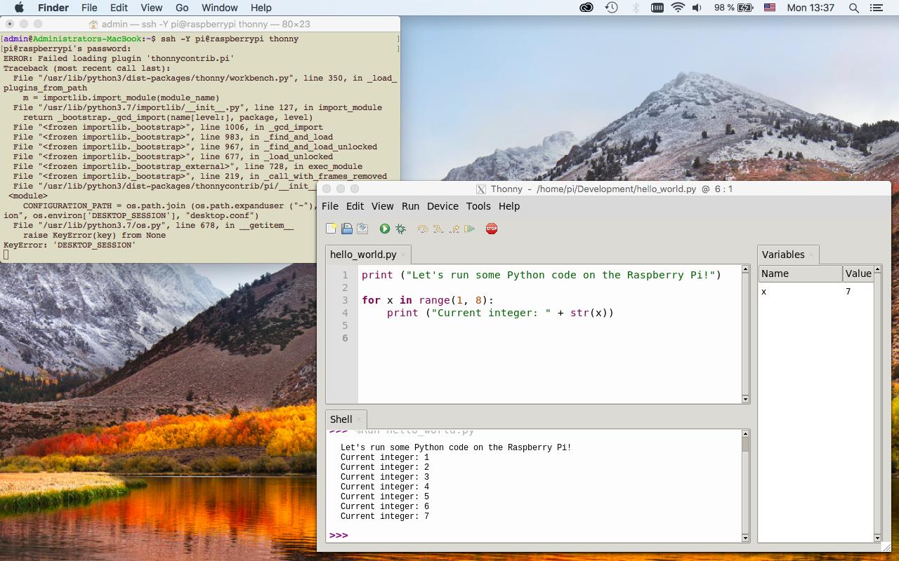Create a new file in Thonny toolbar
The image size is (899, 561).
click(332, 229)
